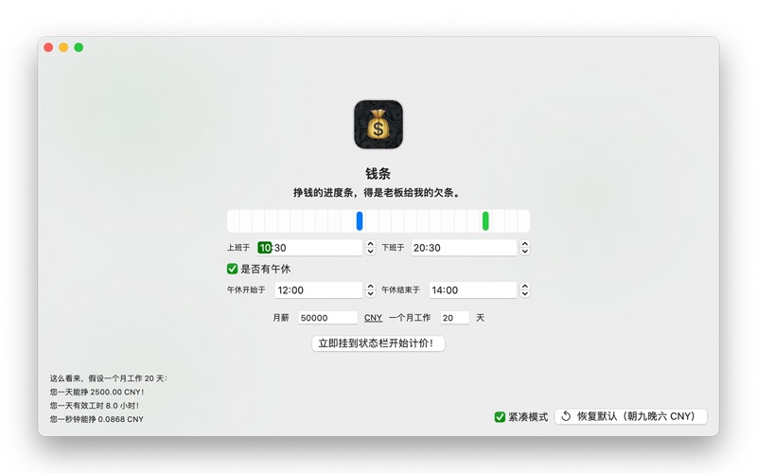The width and height of the screenshot is (757, 473).
Task: Click the stepper for 午休结束于 time
Action: (x=524, y=290)
